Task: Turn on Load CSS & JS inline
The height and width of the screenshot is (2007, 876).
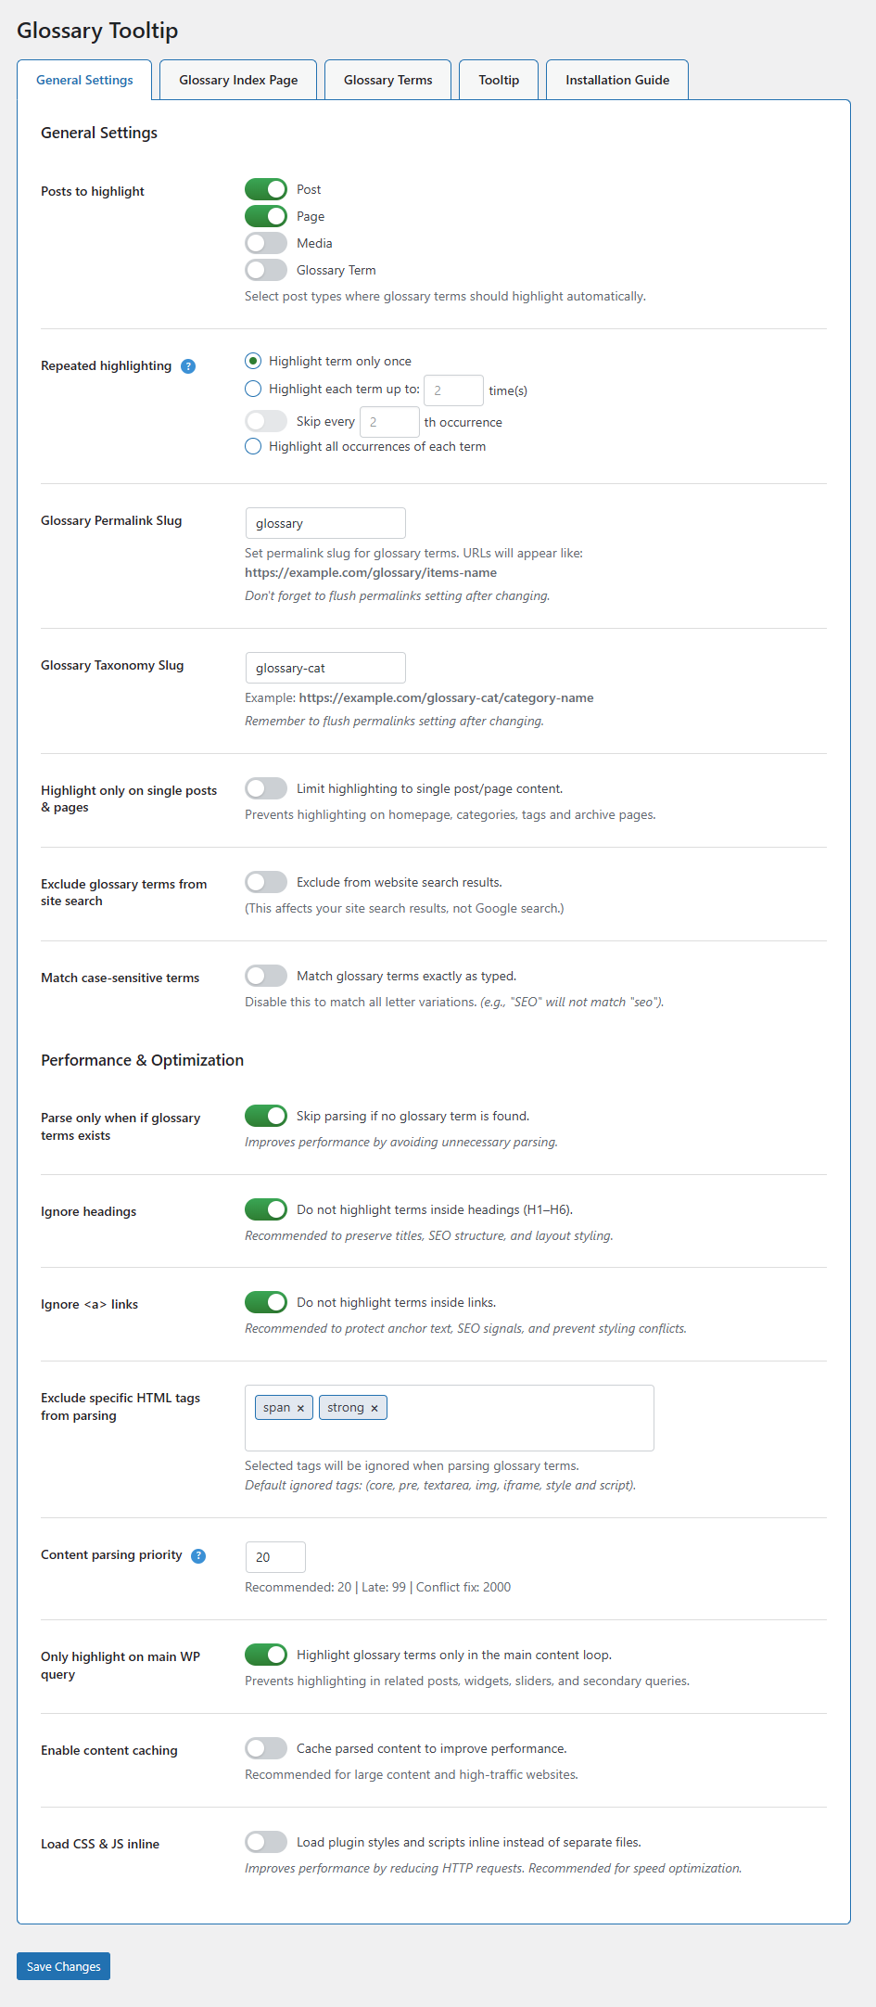Action: [x=266, y=1842]
